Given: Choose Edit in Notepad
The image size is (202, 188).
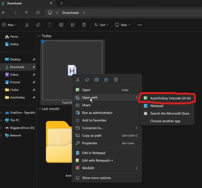Looking at the screenshot, I should pyautogui.click(x=107, y=153).
